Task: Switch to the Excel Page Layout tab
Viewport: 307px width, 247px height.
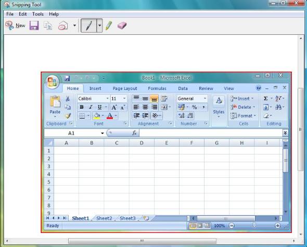Action: pyautogui.click(x=125, y=88)
